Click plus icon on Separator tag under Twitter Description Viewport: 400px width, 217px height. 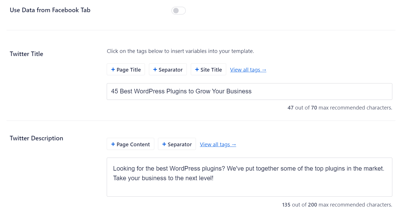coord(164,144)
